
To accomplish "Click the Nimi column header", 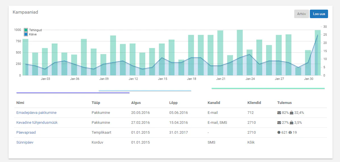I will coord(20,103).
